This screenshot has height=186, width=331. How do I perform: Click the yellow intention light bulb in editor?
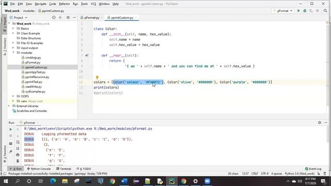(97, 78)
